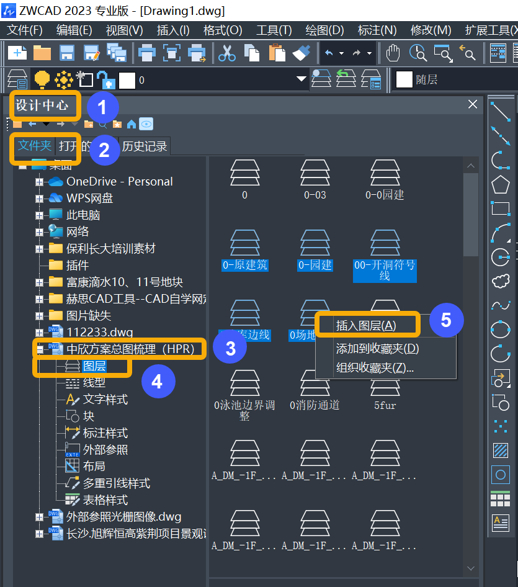The width and height of the screenshot is (518, 587).
Task: Open the redo history dropdown arrow
Action: coord(369,53)
